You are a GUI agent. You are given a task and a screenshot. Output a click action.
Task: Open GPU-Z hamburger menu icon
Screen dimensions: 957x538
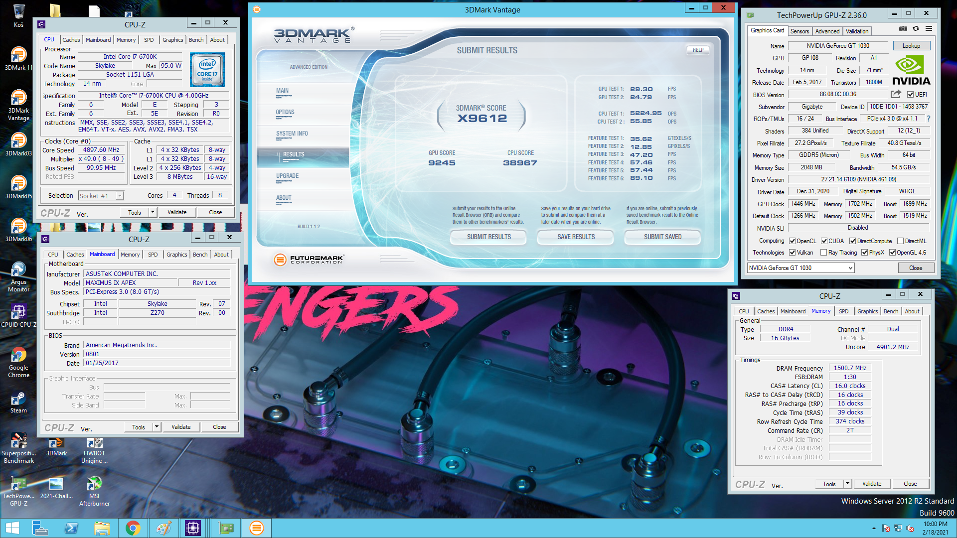coord(929,29)
